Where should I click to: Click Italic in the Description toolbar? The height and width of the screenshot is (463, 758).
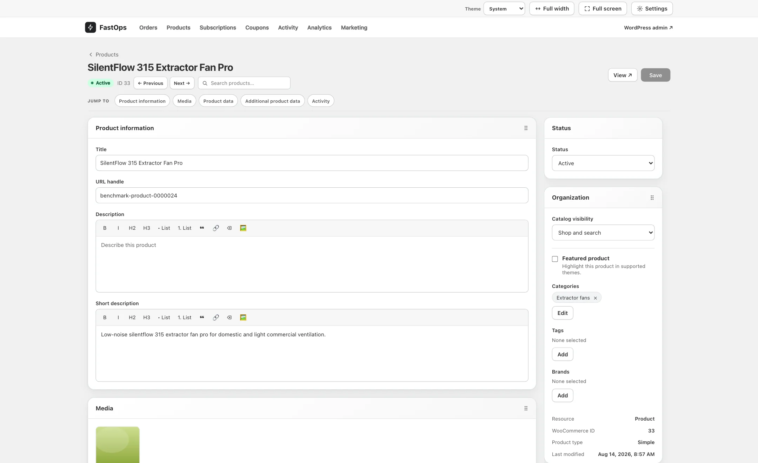(118, 228)
